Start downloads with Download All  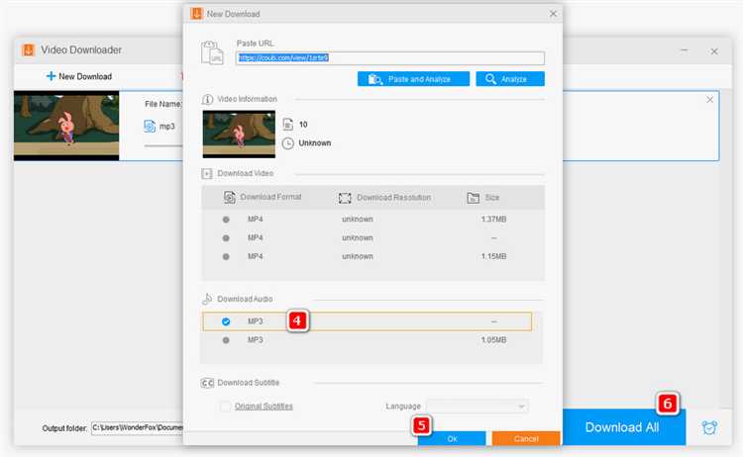(x=622, y=427)
